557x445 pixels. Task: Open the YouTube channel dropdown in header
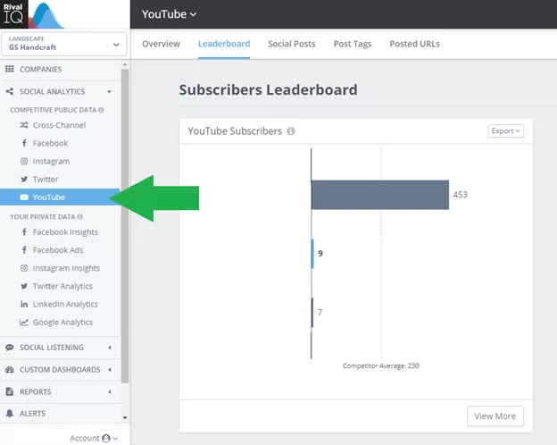pyautogui.click(x=169, y=14)
